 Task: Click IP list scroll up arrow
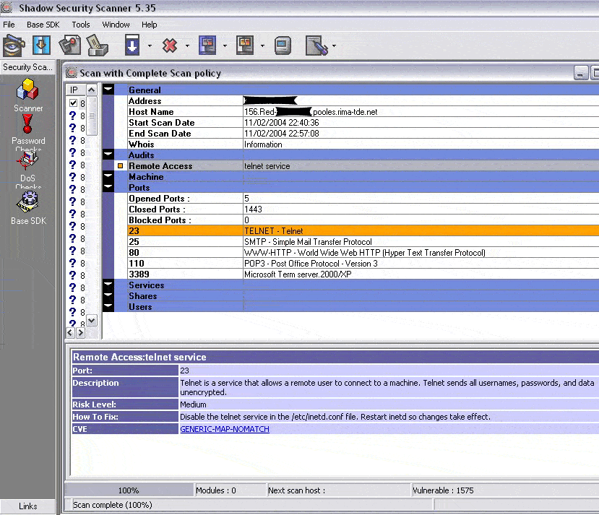pos(92,90)
